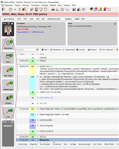This screenshot has width=119, height=149.
Task: Click the telephone toolbar icon
Action: click(83, 9)
